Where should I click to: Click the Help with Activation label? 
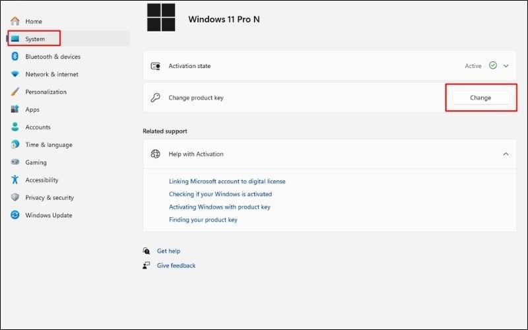(x=196, y=154)
